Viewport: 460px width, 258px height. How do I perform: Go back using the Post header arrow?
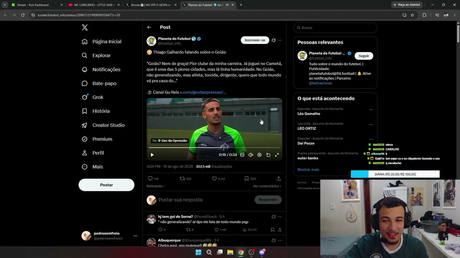(x=149, y=27)
